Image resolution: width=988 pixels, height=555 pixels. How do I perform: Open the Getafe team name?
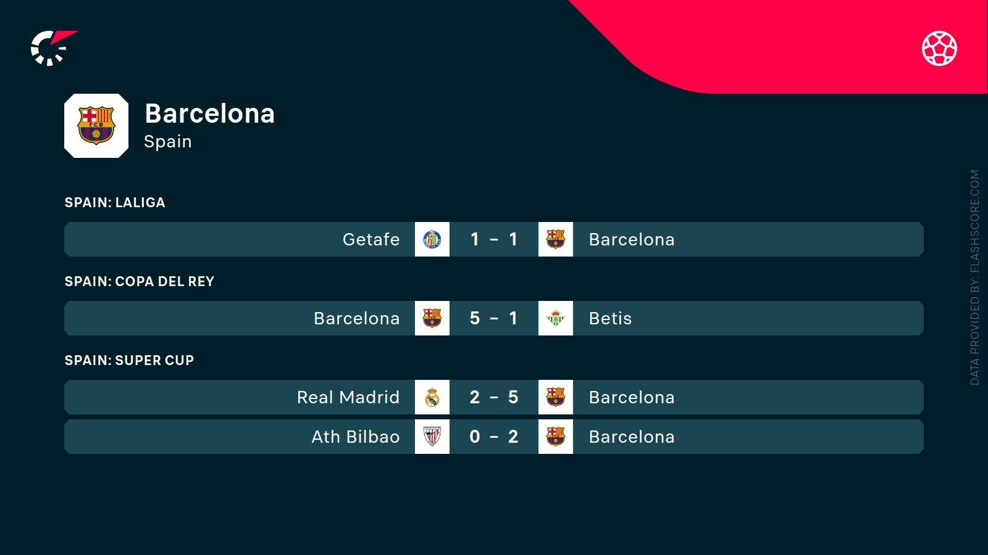click(x=371, y=239)
